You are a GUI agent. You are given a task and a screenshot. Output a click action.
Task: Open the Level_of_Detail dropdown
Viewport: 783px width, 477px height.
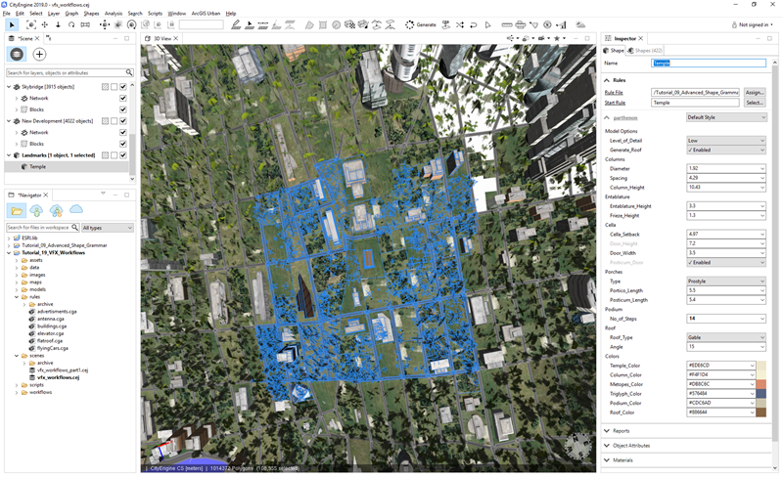coord(726,141)
